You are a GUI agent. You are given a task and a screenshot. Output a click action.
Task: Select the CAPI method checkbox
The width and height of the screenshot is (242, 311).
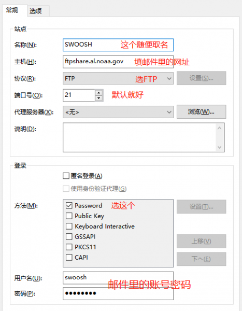[69, 258]
